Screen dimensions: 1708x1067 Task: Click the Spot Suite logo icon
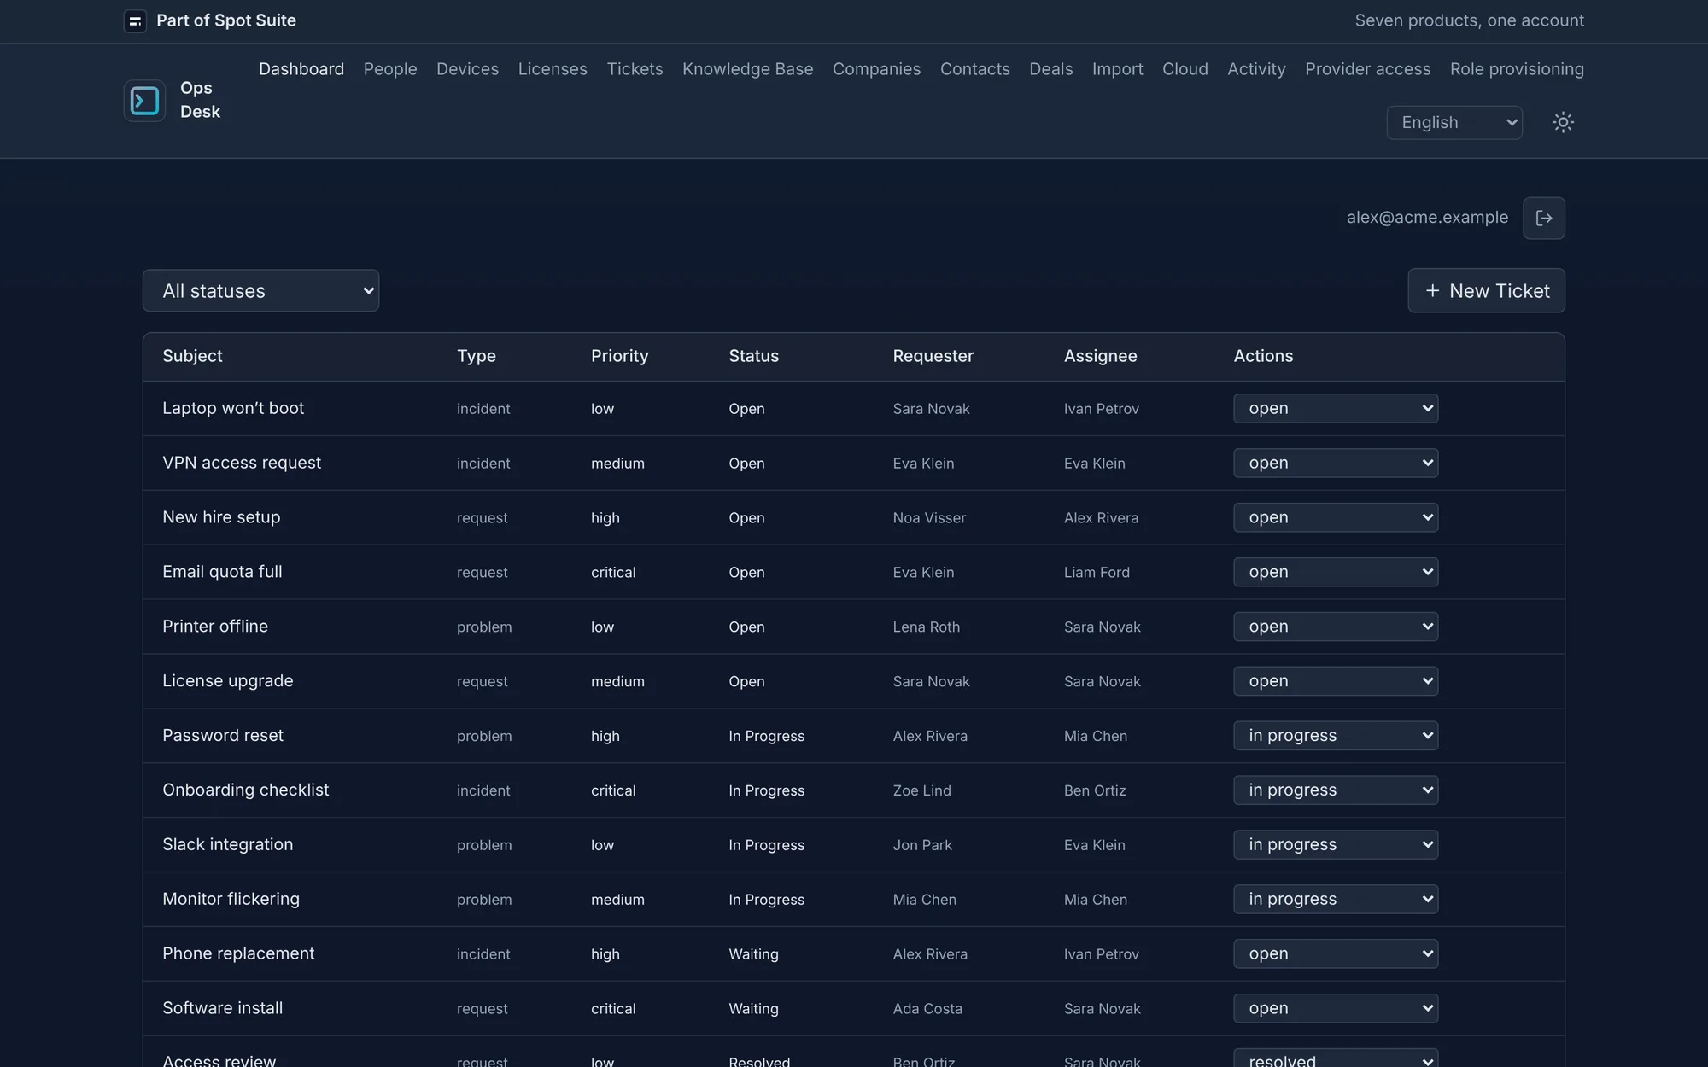135,21
